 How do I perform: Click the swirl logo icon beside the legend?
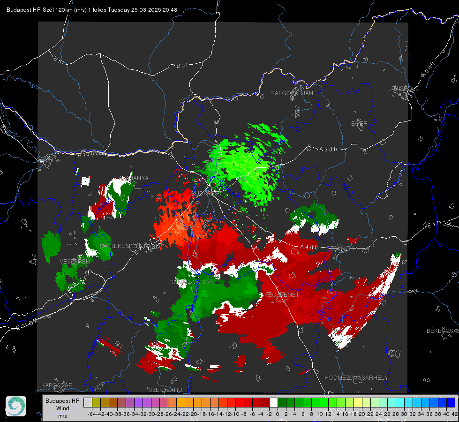click(x=16, y=406)
